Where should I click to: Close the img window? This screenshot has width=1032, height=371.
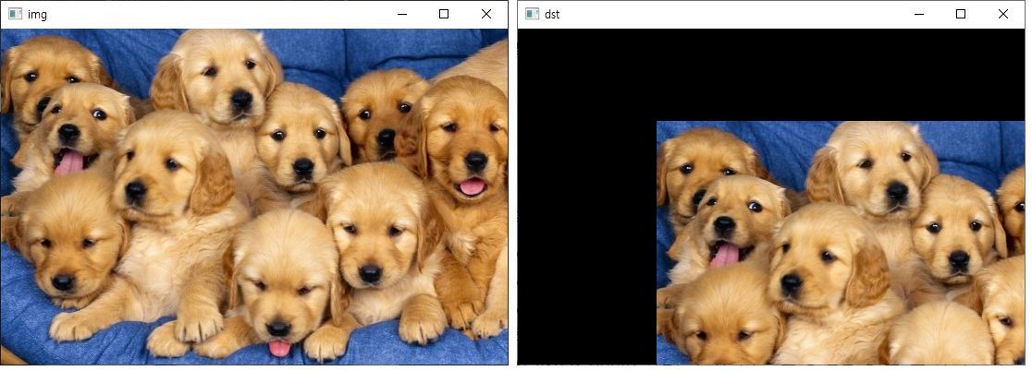486,15
